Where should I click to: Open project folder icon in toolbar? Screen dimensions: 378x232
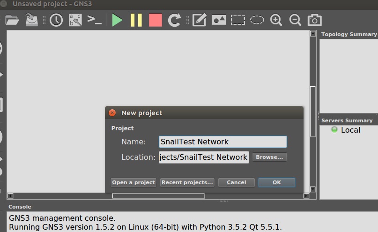click(12, 20)
